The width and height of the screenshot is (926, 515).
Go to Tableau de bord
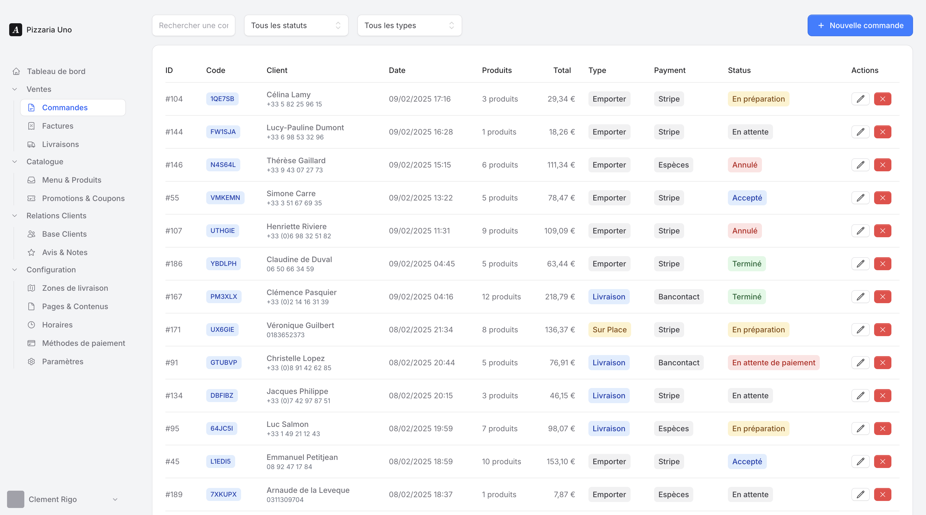(56, 71)
